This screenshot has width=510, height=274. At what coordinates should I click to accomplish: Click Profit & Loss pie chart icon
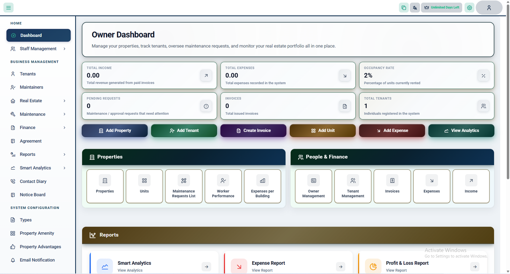[x=373, y=267]
